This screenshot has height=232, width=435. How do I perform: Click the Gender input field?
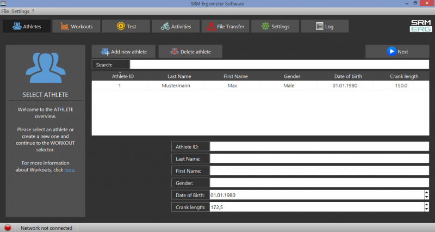pyautogui.click(x=319, y=183)
